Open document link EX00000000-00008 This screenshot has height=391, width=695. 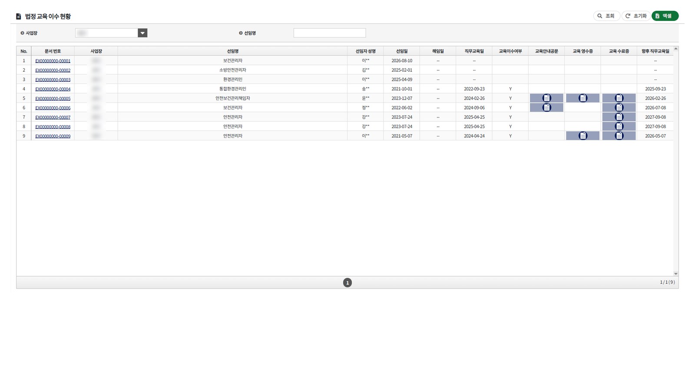(x=53, y=127)
